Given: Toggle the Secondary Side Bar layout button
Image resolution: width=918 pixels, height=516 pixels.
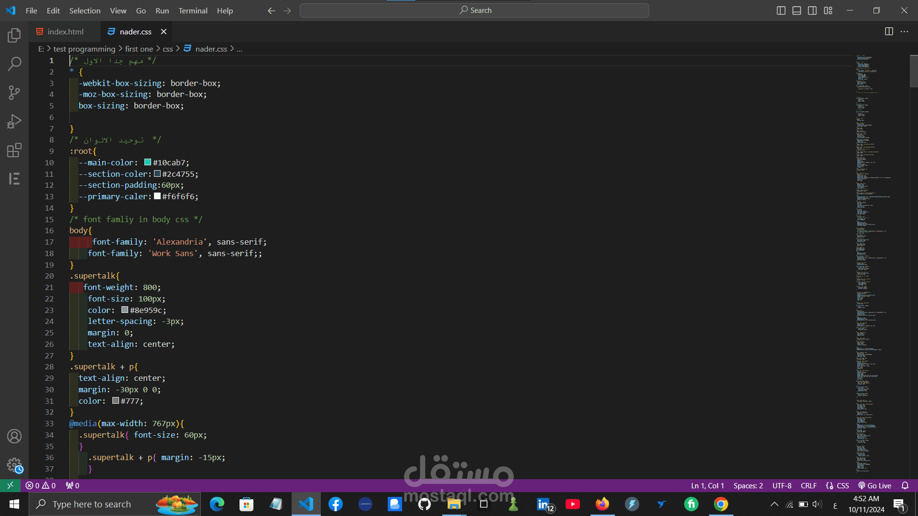Looking at the screenshot, I should click(x=812, y=11).
